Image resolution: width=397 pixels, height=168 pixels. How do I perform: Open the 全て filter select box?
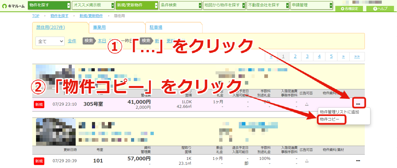coord(50,41)
